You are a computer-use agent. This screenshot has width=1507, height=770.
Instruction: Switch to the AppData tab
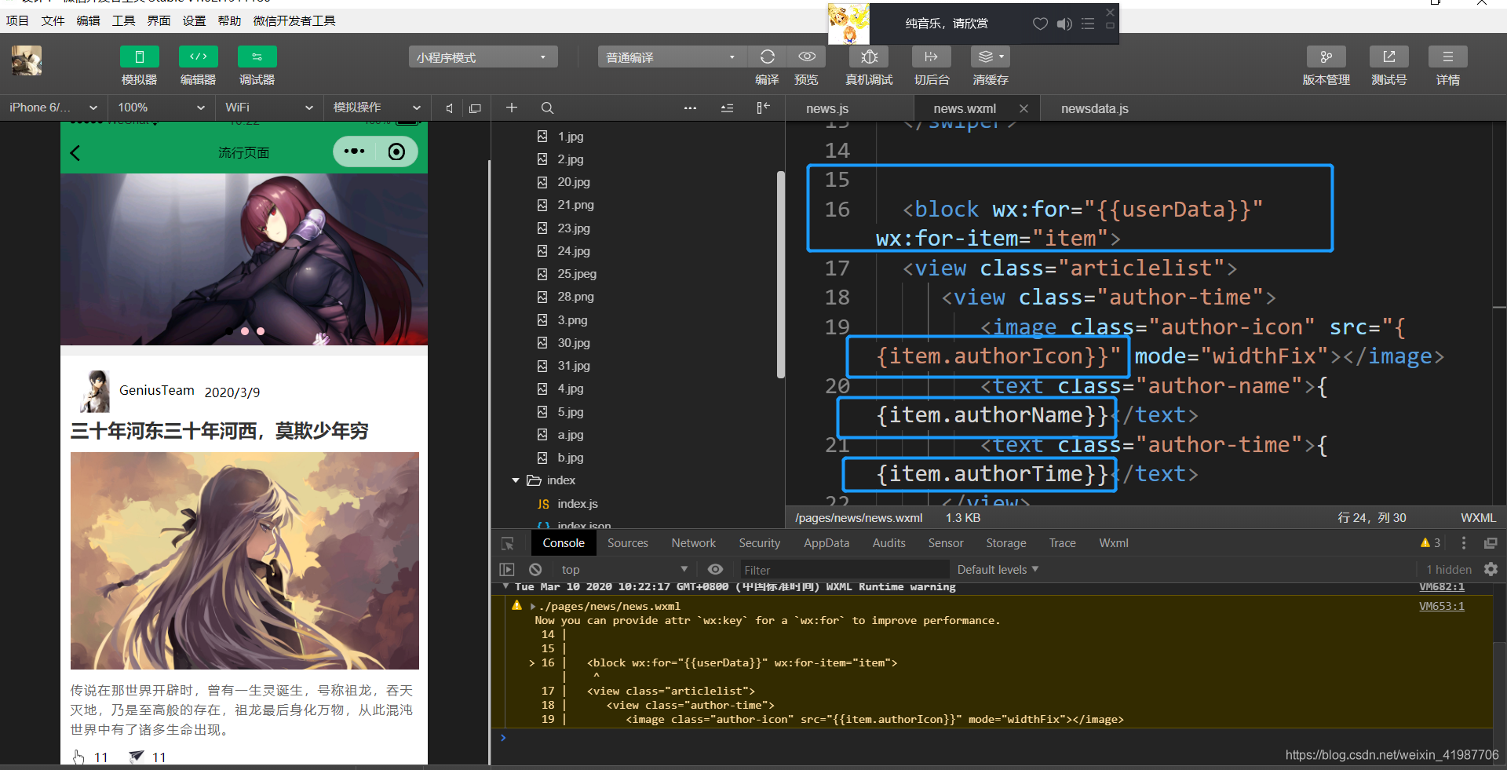pos(826,543)
